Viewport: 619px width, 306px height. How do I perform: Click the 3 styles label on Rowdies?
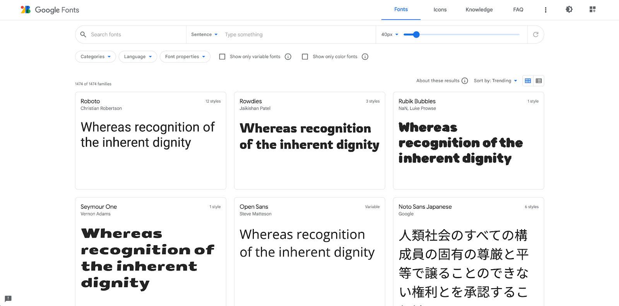tap(373, 101)
